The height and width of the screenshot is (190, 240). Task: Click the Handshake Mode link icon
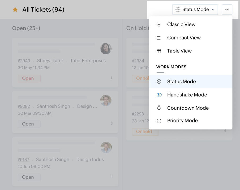click(x=159, y=95)
